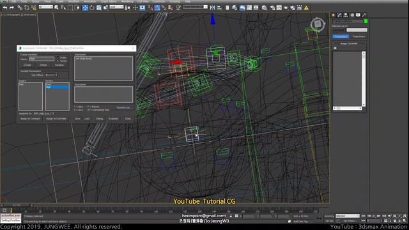The width and height of the screenshot is (409, 230).
Task: Activate the Select and Link chain icon
Action: (20, 8)
